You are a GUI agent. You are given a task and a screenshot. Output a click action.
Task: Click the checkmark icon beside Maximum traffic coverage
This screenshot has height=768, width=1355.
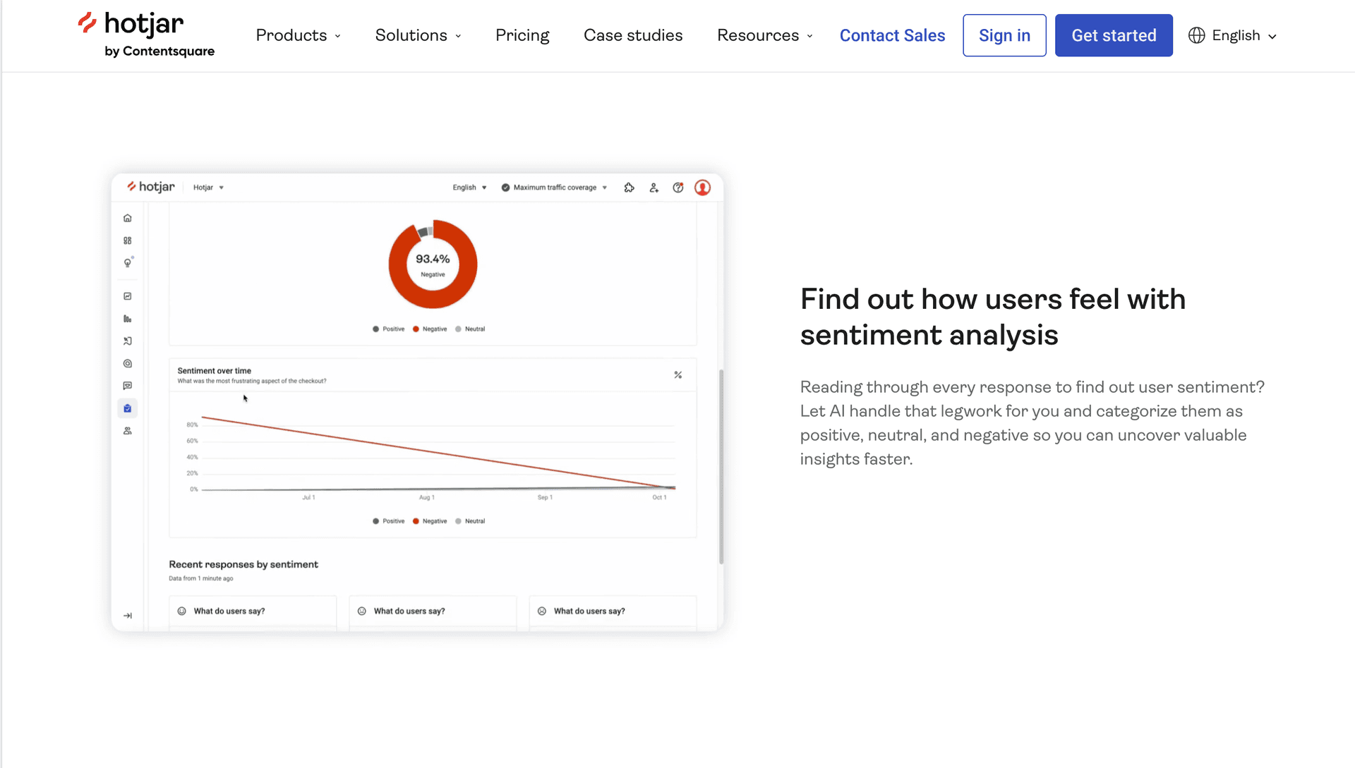click(x=505, y=188)
